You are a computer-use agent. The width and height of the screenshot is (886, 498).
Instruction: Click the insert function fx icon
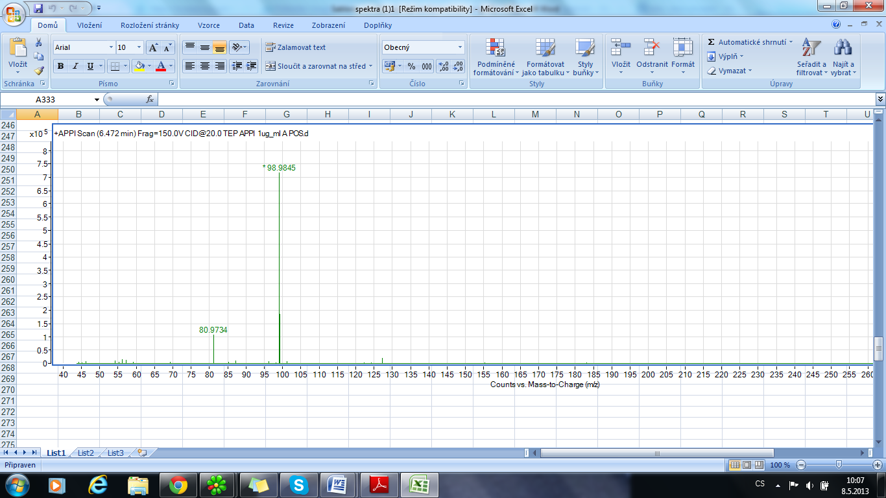pyautogui.click(x=149, y=99)
